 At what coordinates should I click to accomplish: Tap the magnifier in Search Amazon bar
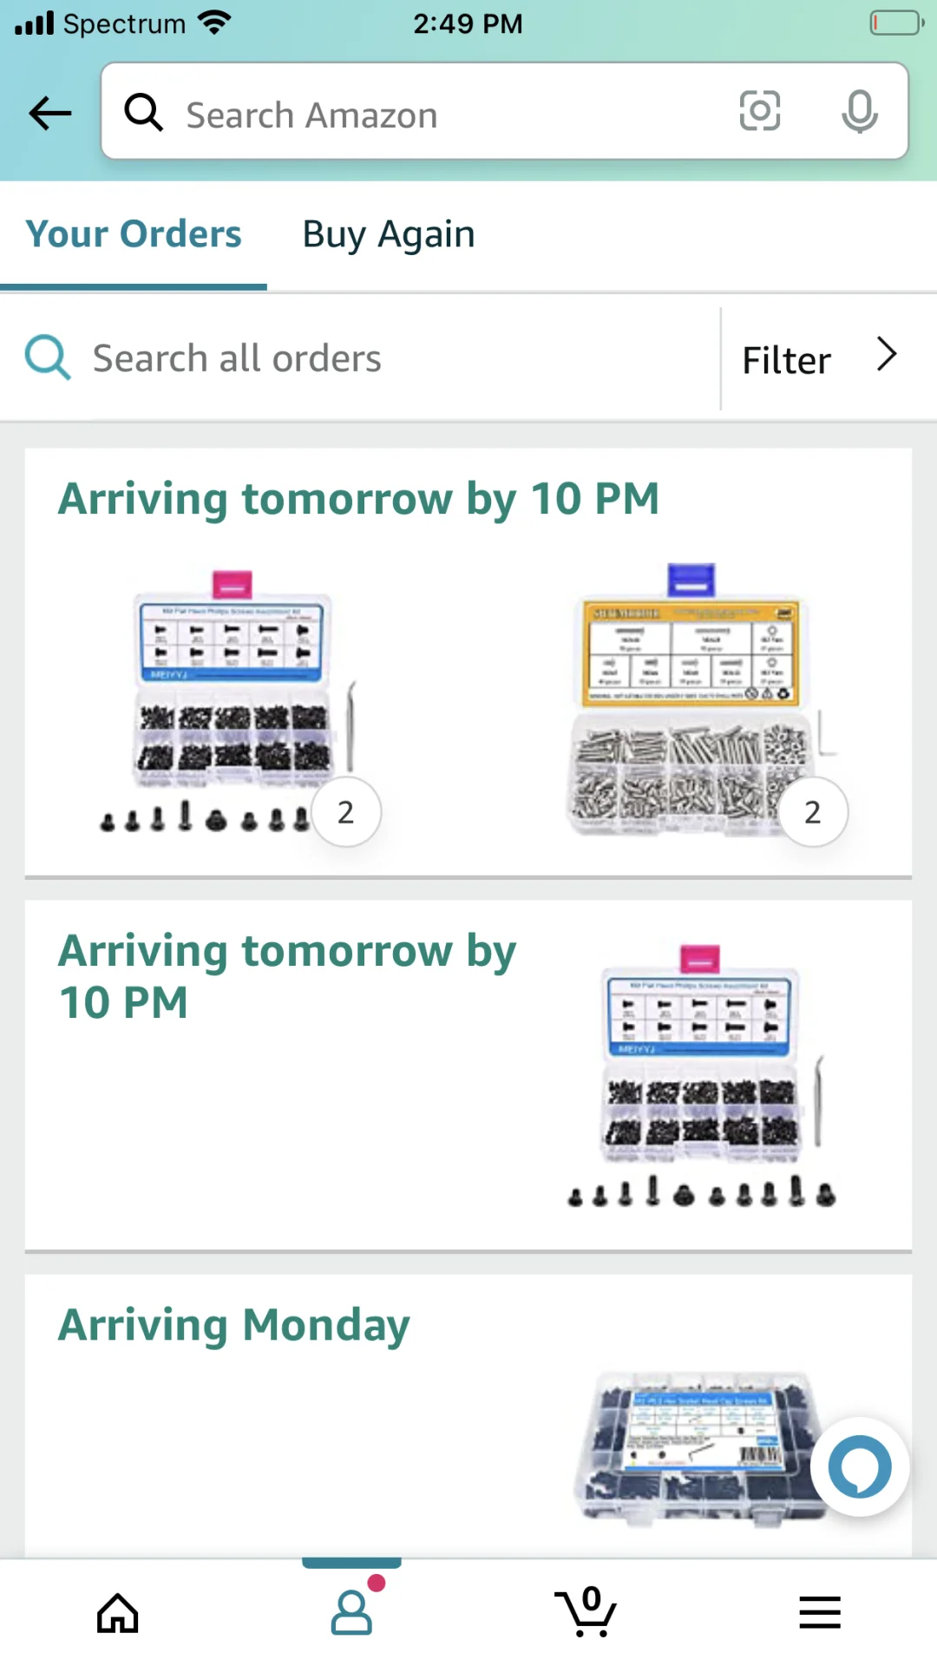click(143, 113)
